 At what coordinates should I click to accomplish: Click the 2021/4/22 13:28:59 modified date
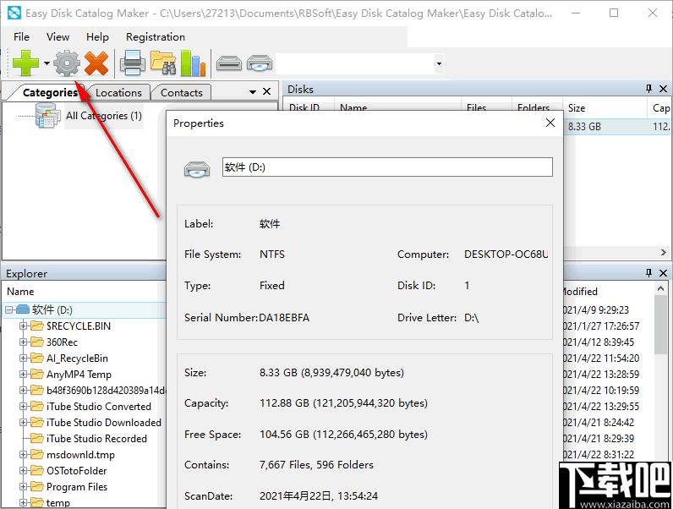[601, 375]
